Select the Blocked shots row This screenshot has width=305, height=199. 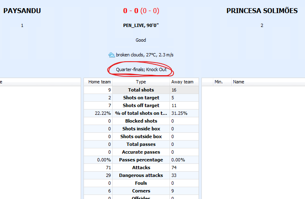[x=141, y=121]
